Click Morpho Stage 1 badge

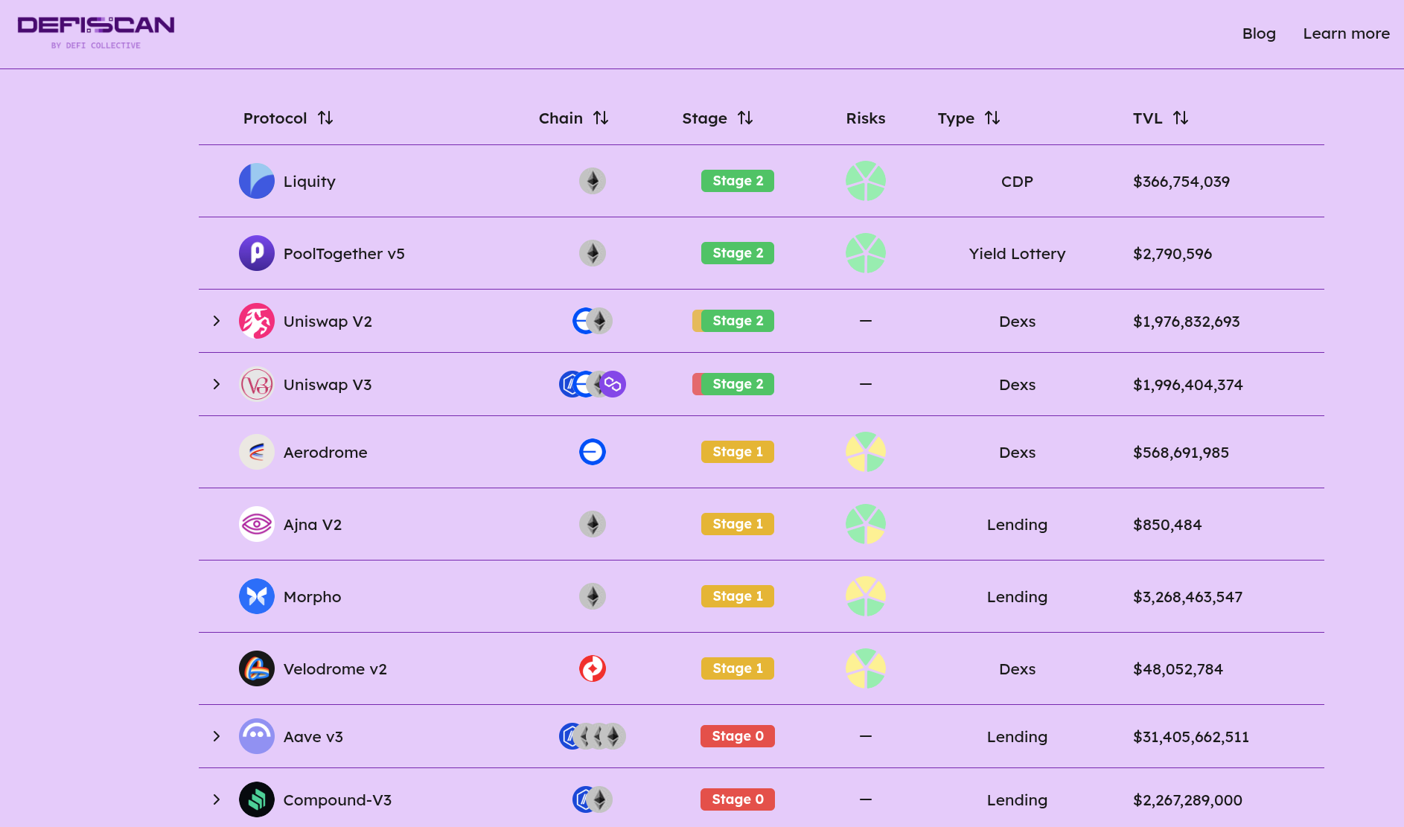tap(738, 596)
